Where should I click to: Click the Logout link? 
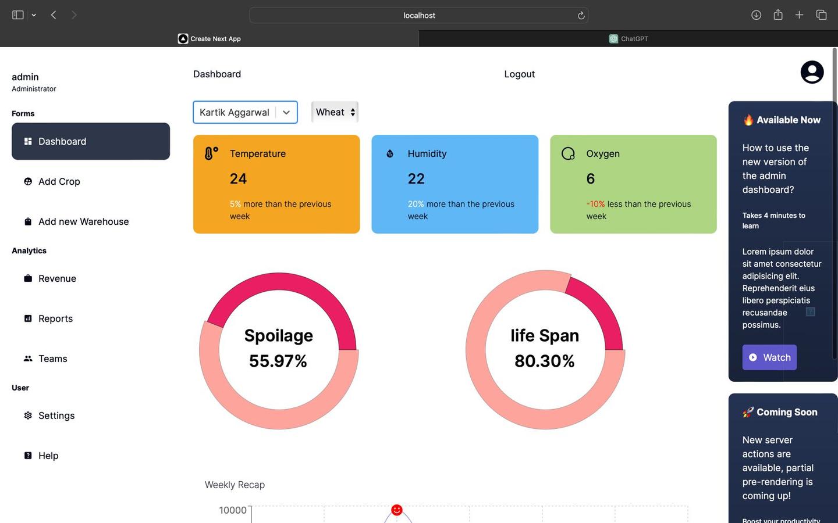(519, 74)
